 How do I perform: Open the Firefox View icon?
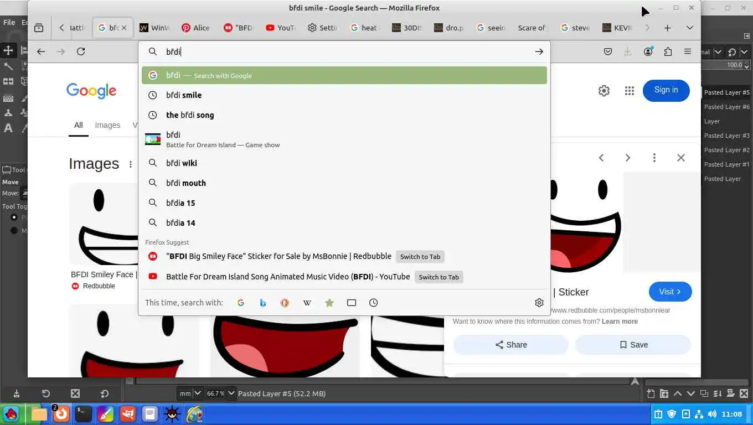(x=39, y=28)
